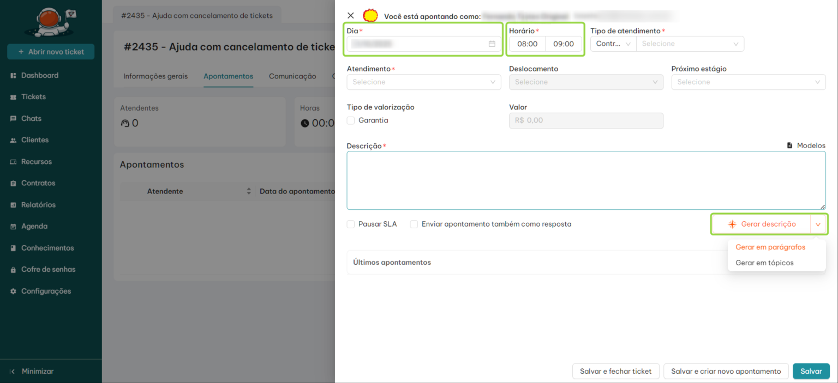Open Chats from the sidebar
Image resolution: width=838 pixels, height=383 pixels.
(31, 118)
